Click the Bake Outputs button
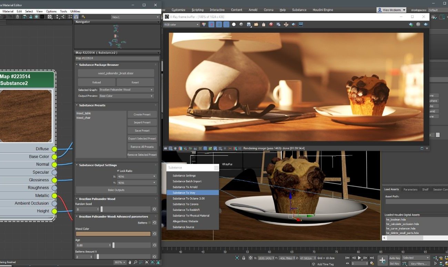This screenshot has width=448, height=267. tap(116, 190)
